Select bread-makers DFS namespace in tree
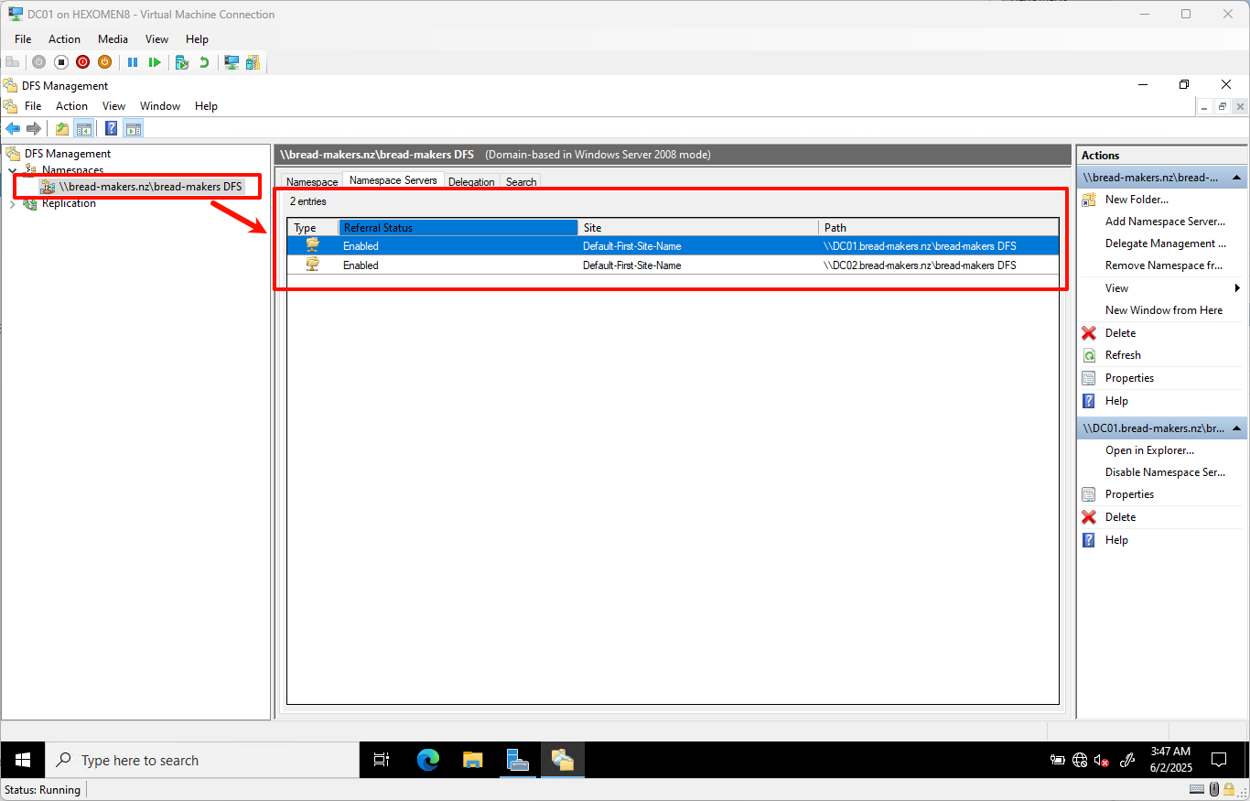The height and width of the screenshot is (801, 1250). [x=150, y=187]
